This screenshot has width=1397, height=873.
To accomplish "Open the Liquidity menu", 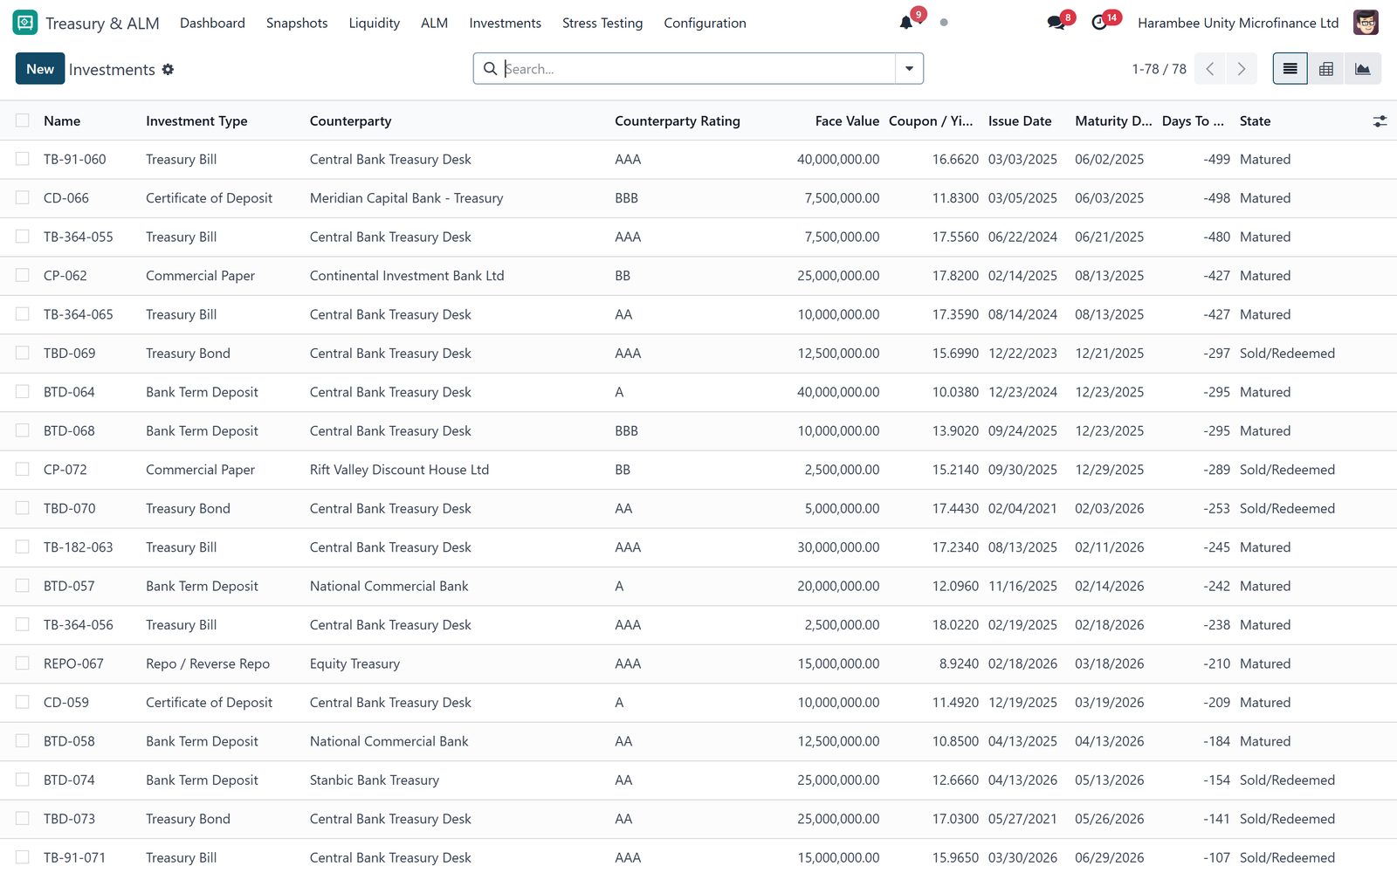I will (374, 23).
